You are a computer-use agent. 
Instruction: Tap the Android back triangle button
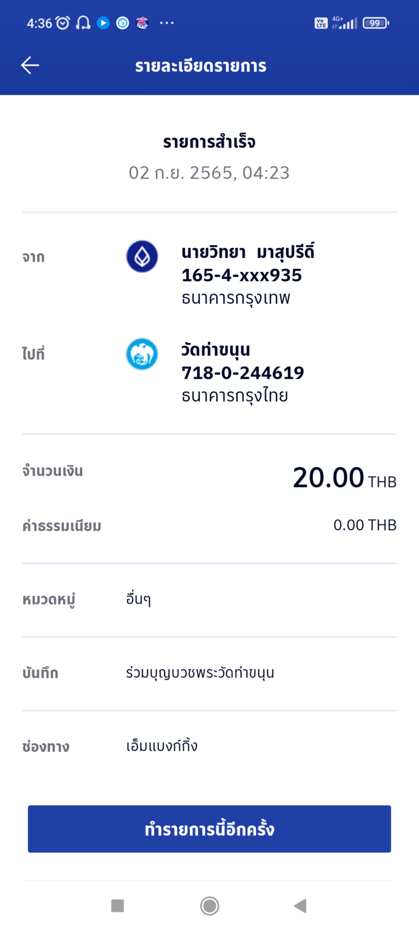pyautogui.click(x=300, y=905)
